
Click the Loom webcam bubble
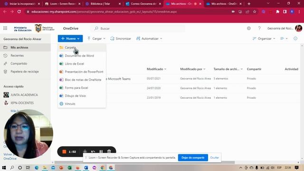click(28, 134)
